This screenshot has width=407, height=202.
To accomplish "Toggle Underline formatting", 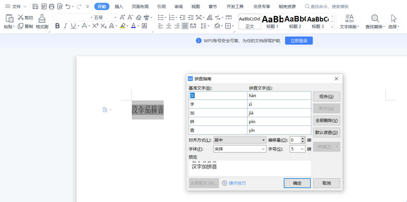I will coord(73,26).
